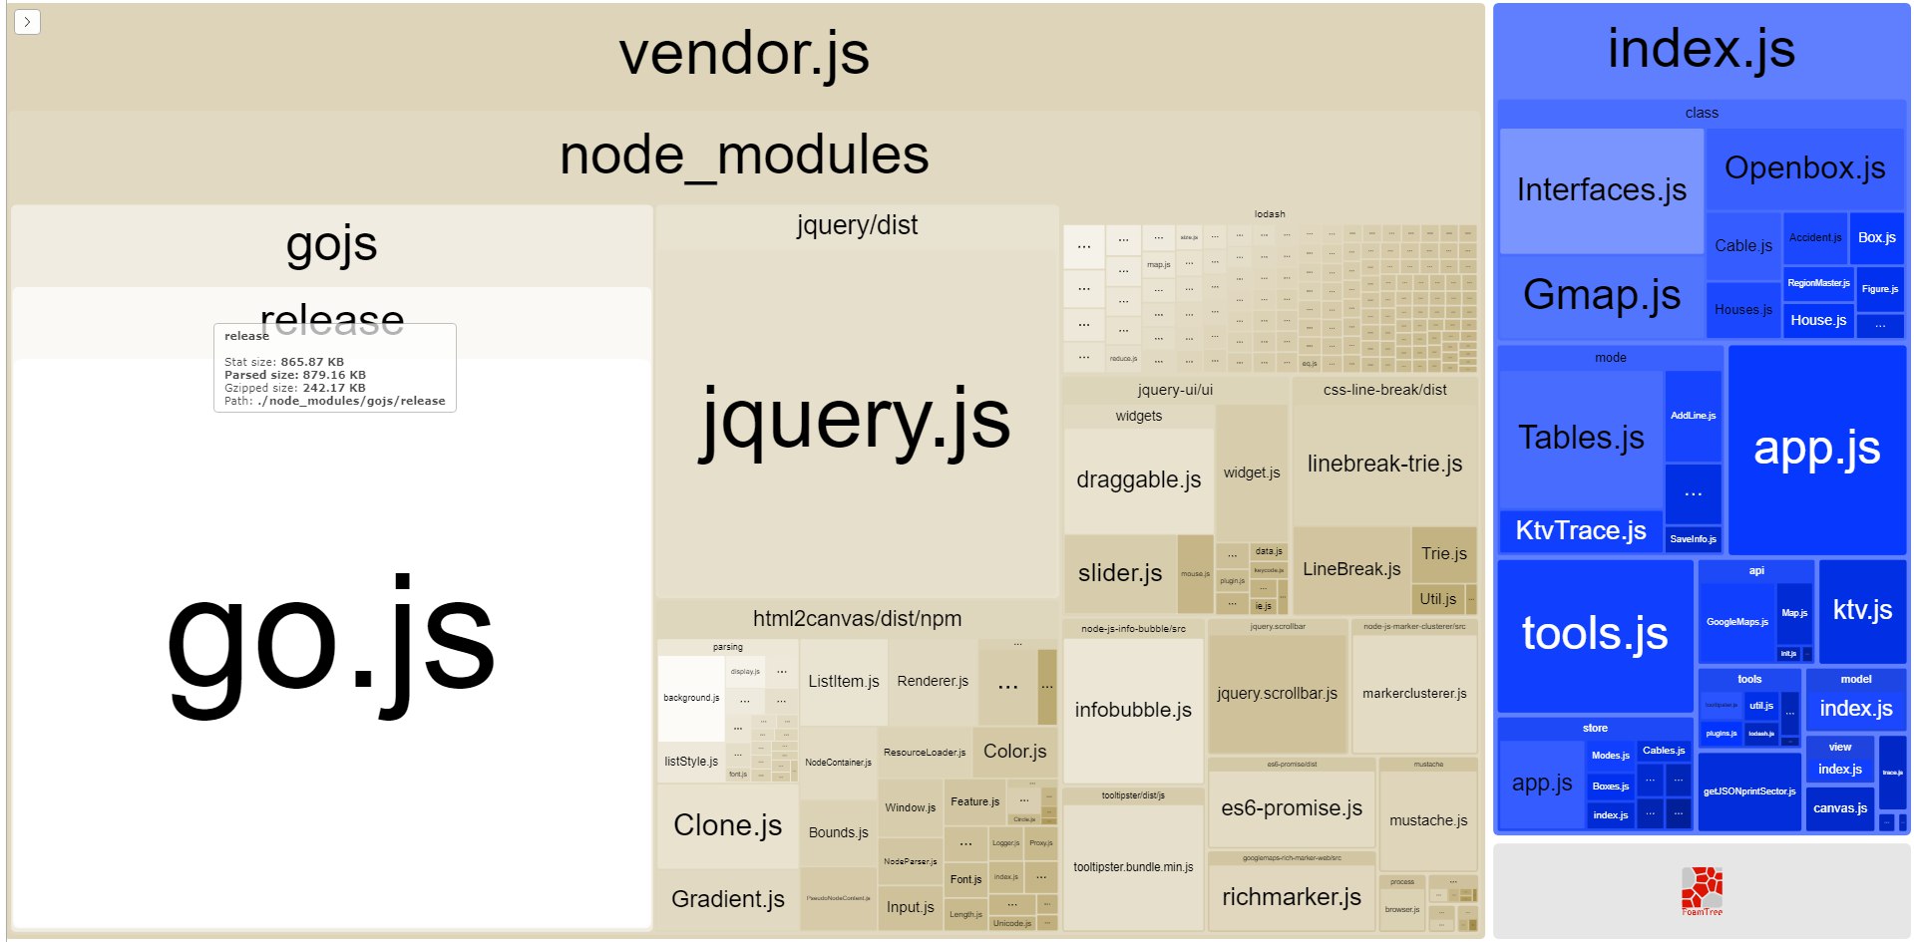Click the node_modules group header
Image resolution: width=1914 pixels, height=942 pixels.
744,155
